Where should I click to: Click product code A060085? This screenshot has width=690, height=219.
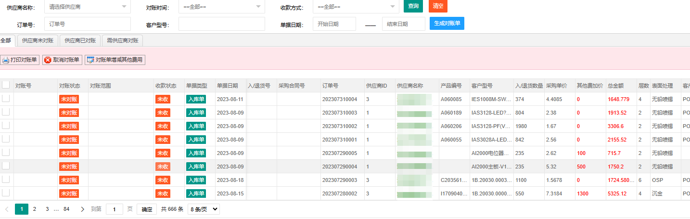click(x=451, y=99)
